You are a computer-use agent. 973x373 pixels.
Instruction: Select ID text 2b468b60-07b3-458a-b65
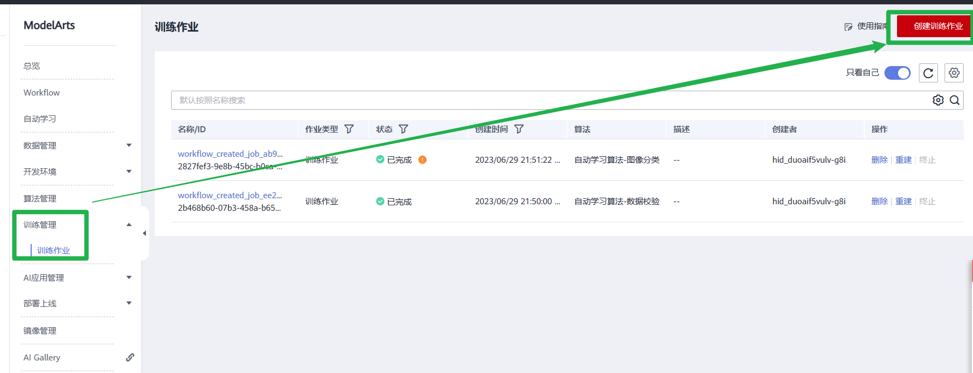click(229, 208)
